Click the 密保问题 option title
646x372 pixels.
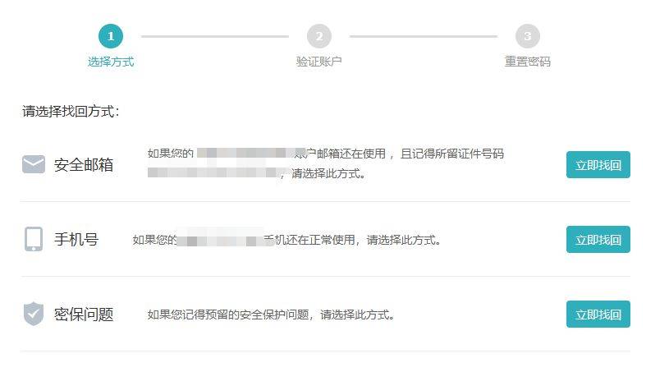pos(84,315)
